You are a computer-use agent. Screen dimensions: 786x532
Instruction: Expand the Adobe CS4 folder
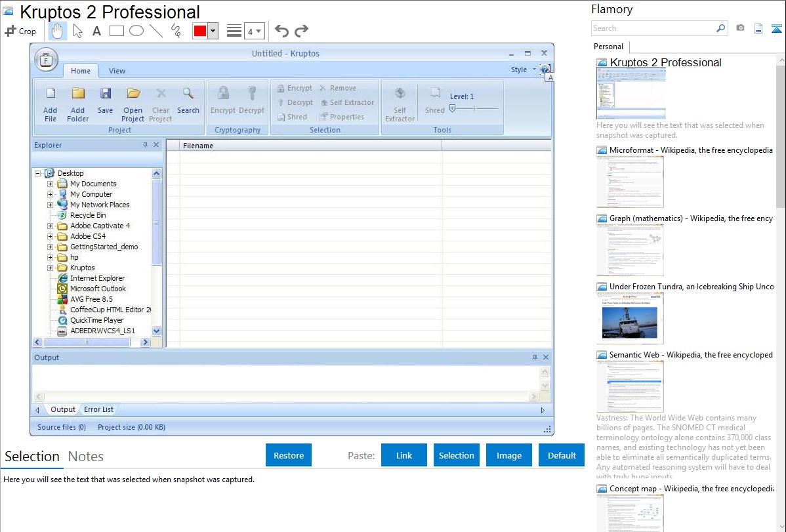tap(50, 237)
